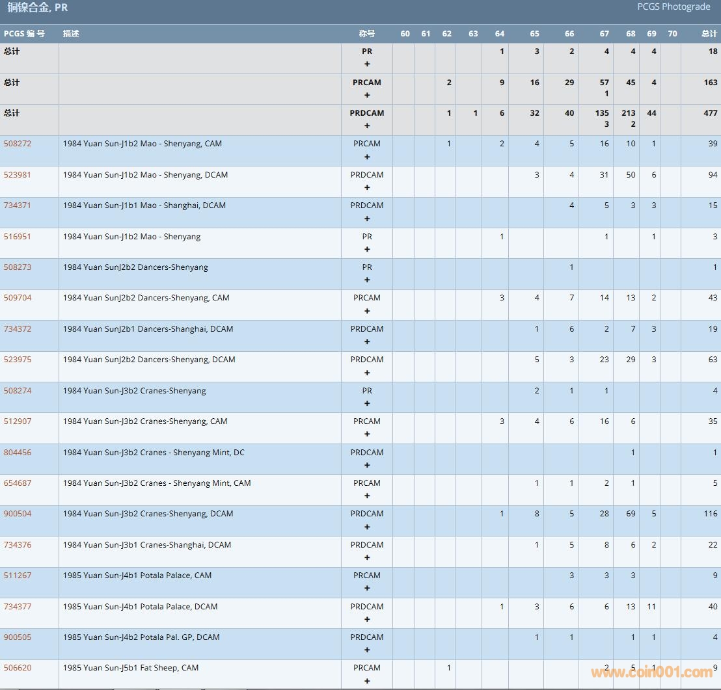Click the 总计 column header at right
The height and width of the screenshot is (690, 721).
coord(709,34)
